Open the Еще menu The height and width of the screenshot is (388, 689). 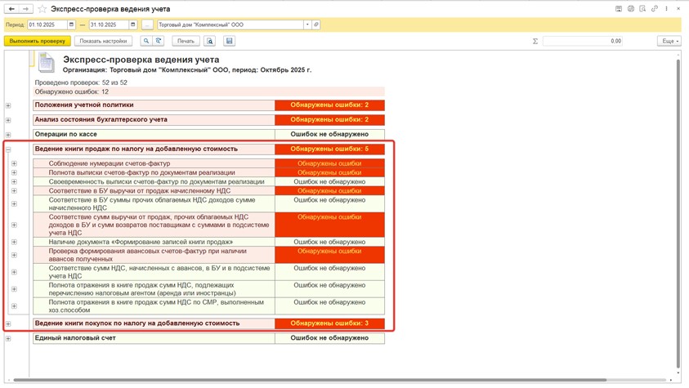point(669,41)
